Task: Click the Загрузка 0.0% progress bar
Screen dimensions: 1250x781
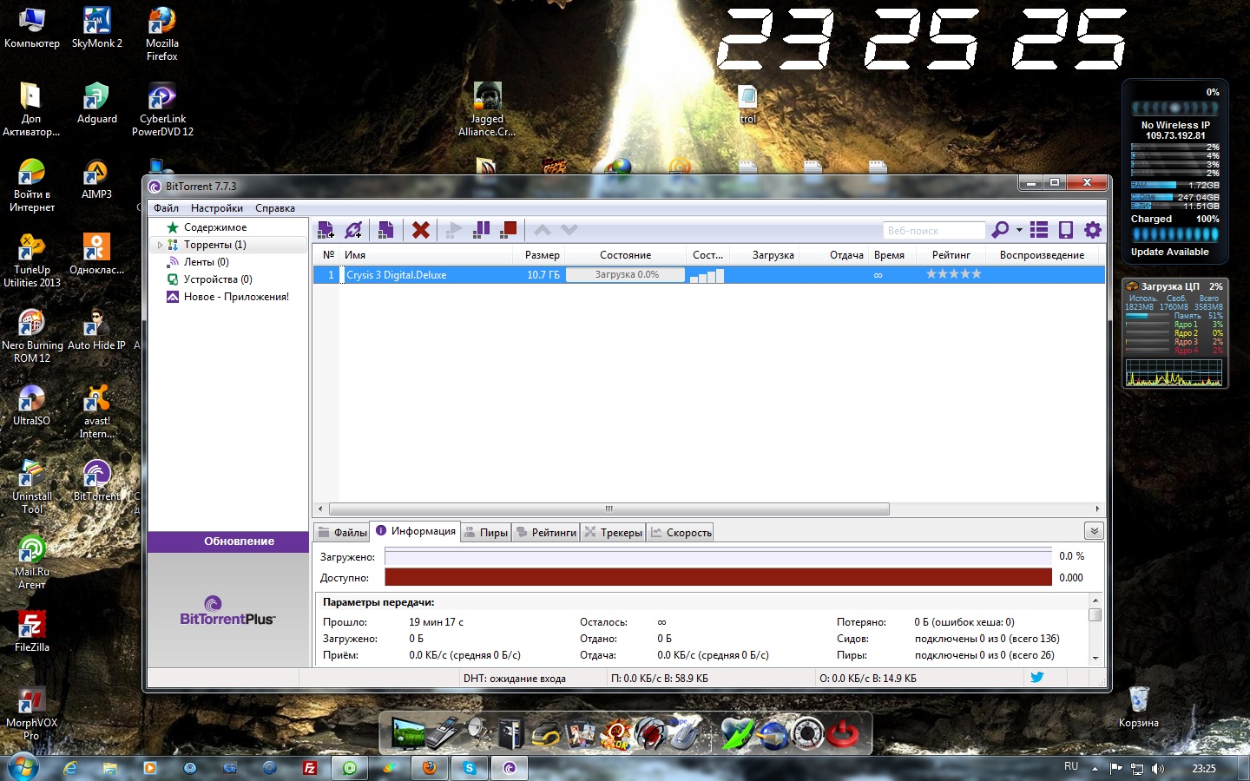Action: [626, 275]
